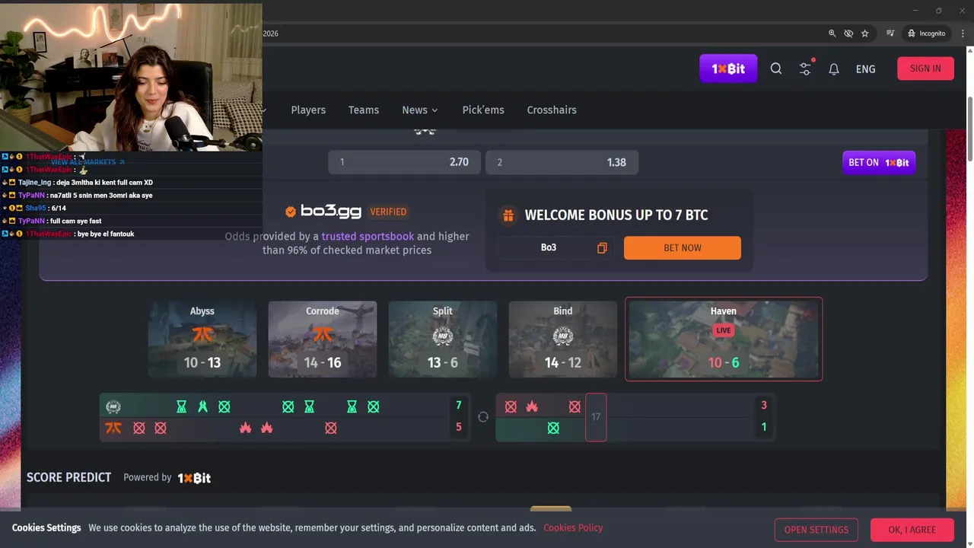The height and width of the screenshot is (548, 974).
Task: Open the Crosshairs menu item
Action: [552, 110]
